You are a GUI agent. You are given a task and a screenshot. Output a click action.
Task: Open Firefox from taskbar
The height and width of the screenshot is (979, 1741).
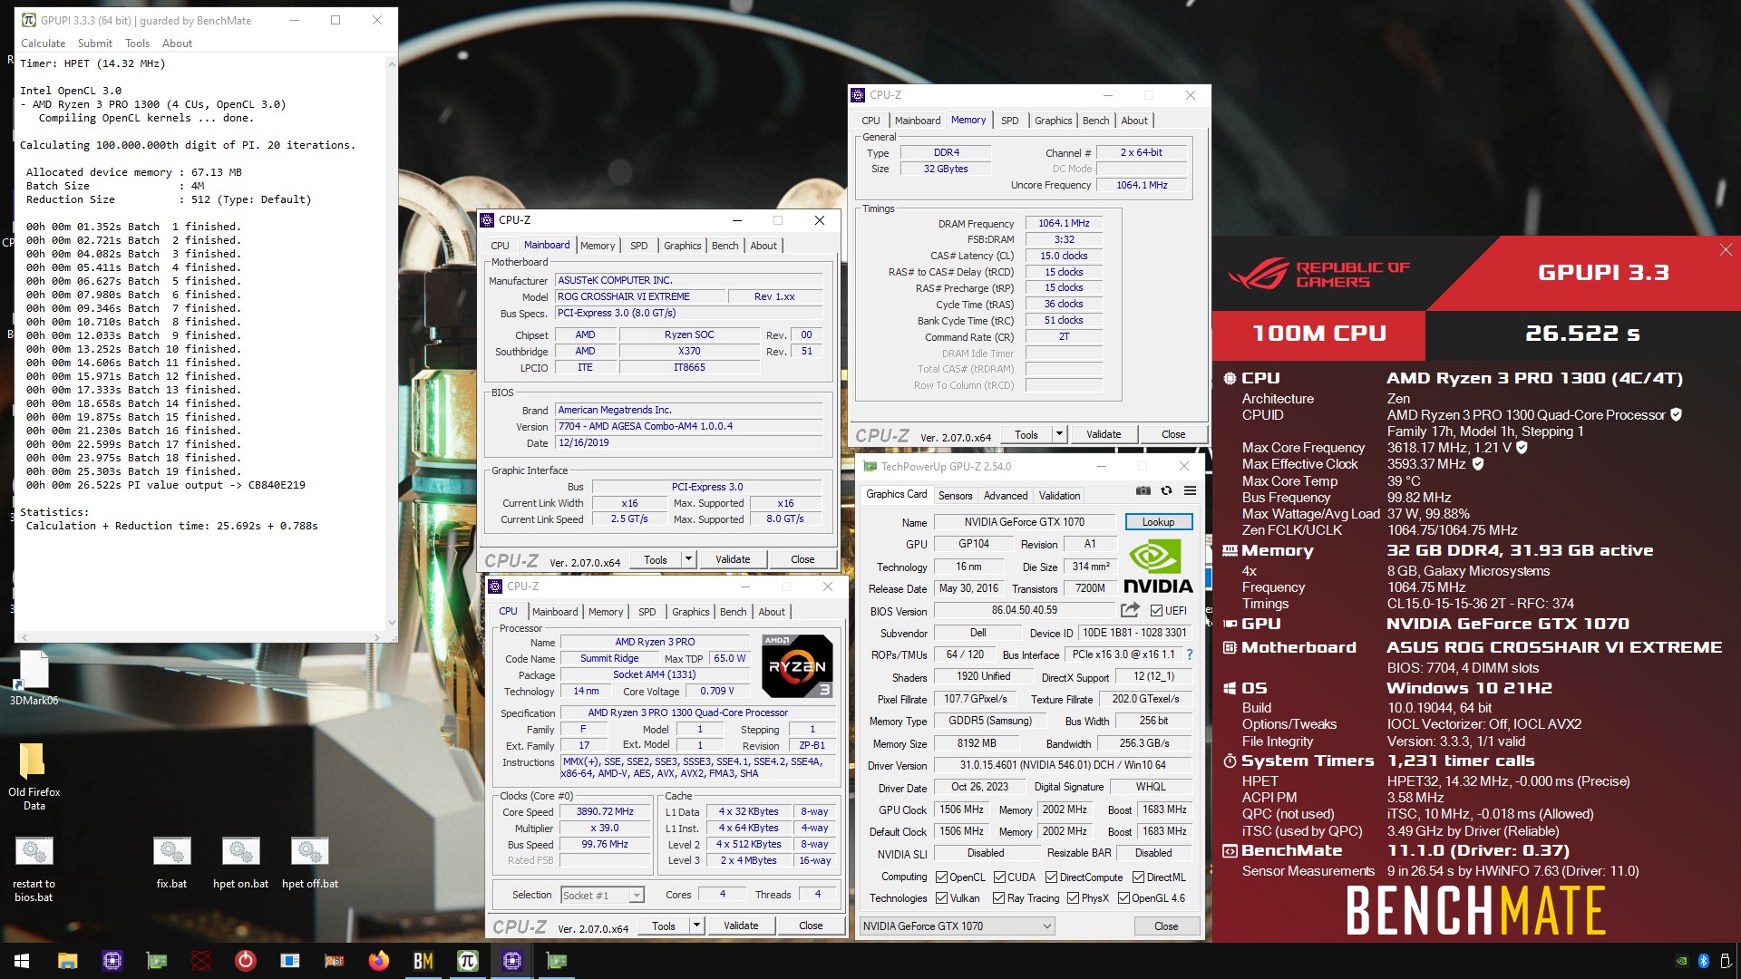pyautogui.click(x=378, y=961)
